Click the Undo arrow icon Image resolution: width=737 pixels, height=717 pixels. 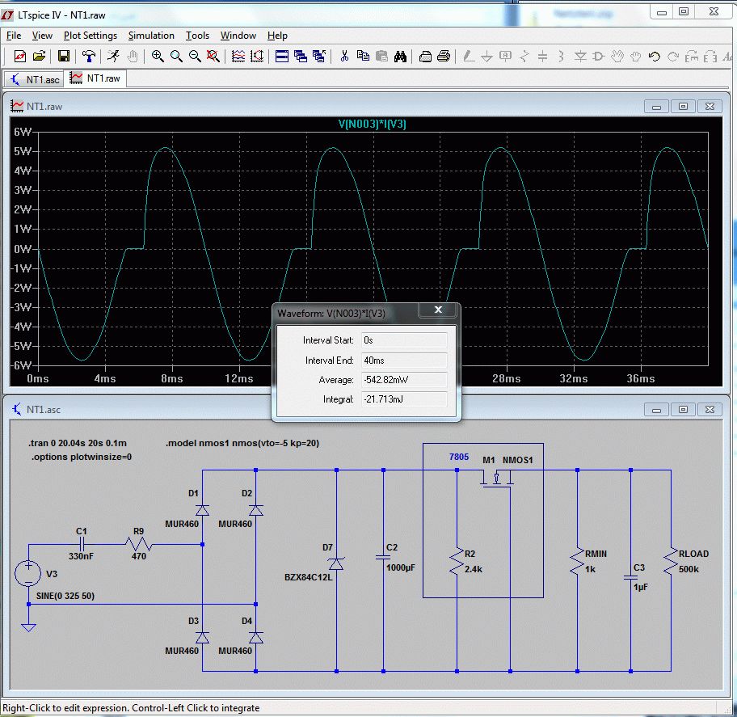pos(655,57)
